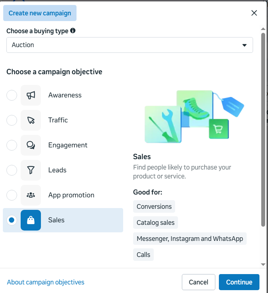The width and height of the screenshot is (268, 293).
Task: Continue to the next step
Action: coord(239,282)
